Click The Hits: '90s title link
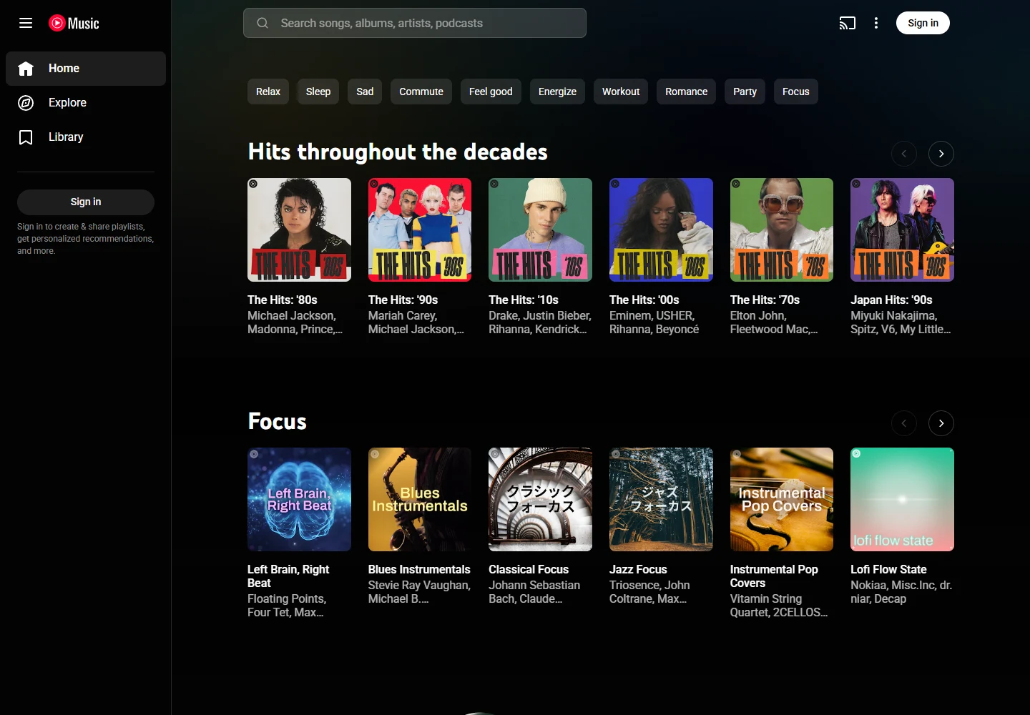Screen dimensions: 1030x715 [x=403, y=300]
